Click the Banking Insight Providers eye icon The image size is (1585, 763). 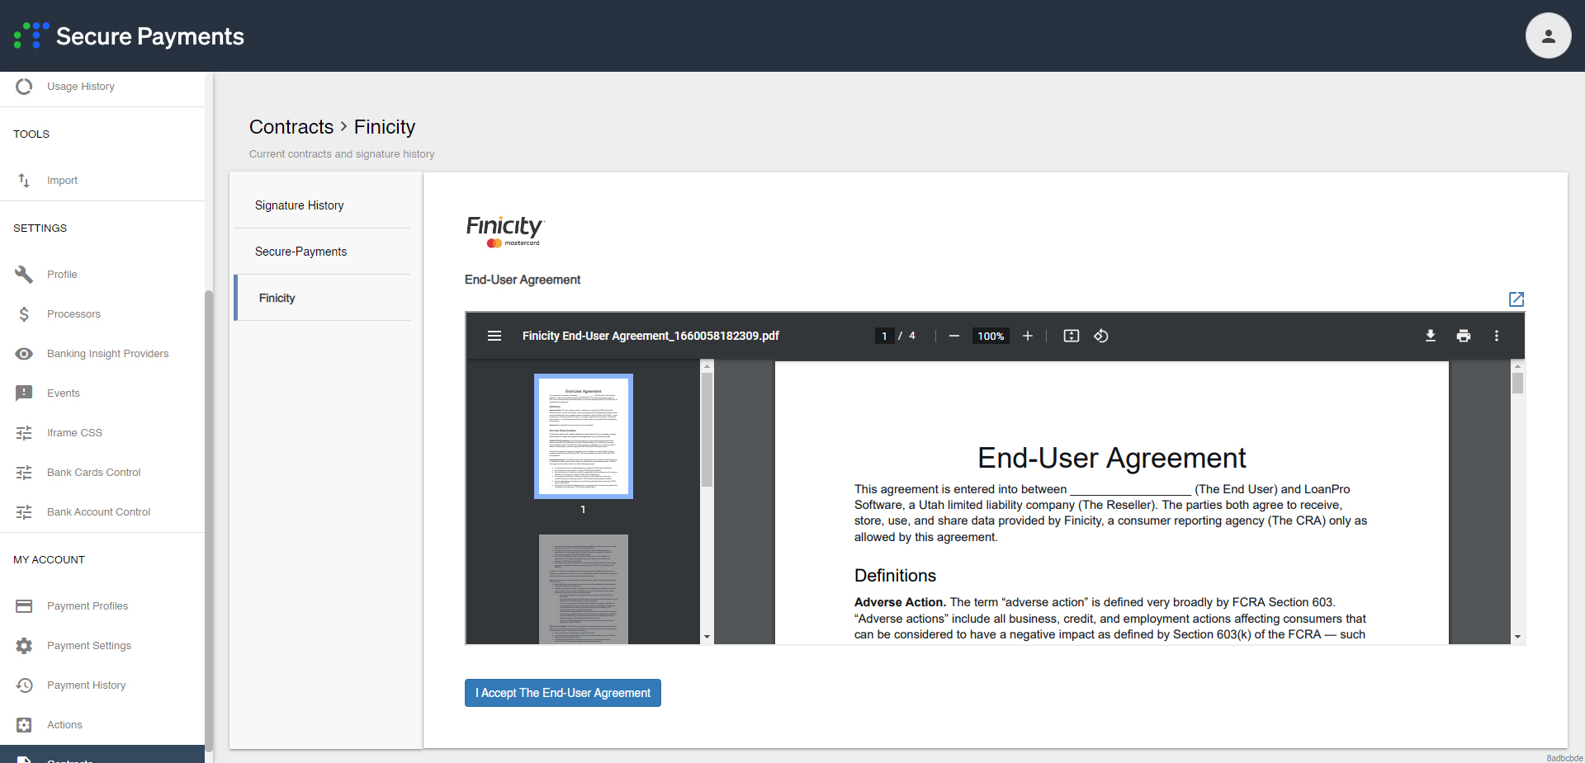24,354
